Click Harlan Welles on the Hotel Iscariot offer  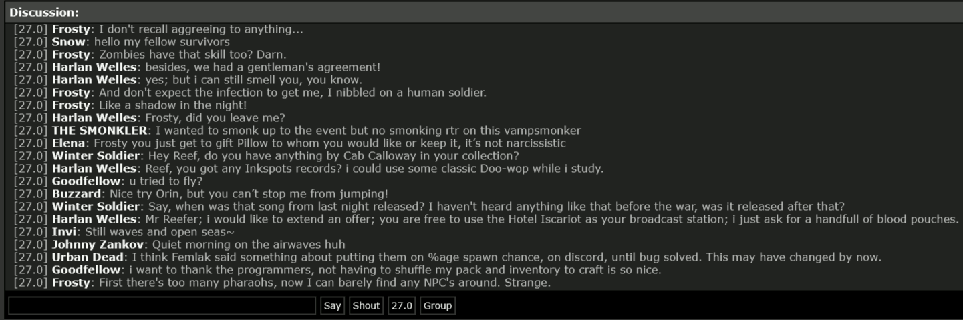[x=94, y=219]
